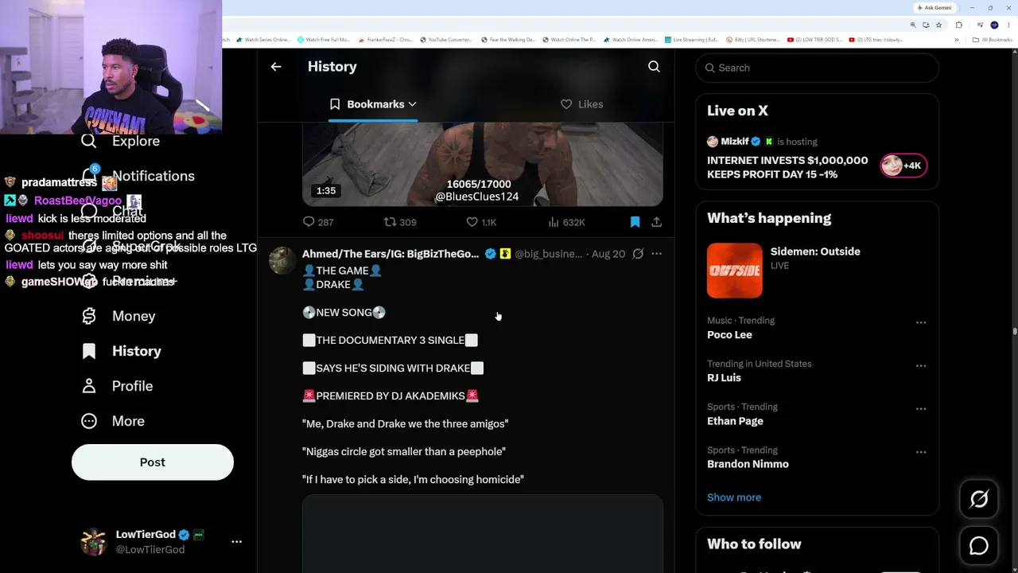Like the post with 1.1K likes
Screen dimensions: 1018x573
(472, 222)
